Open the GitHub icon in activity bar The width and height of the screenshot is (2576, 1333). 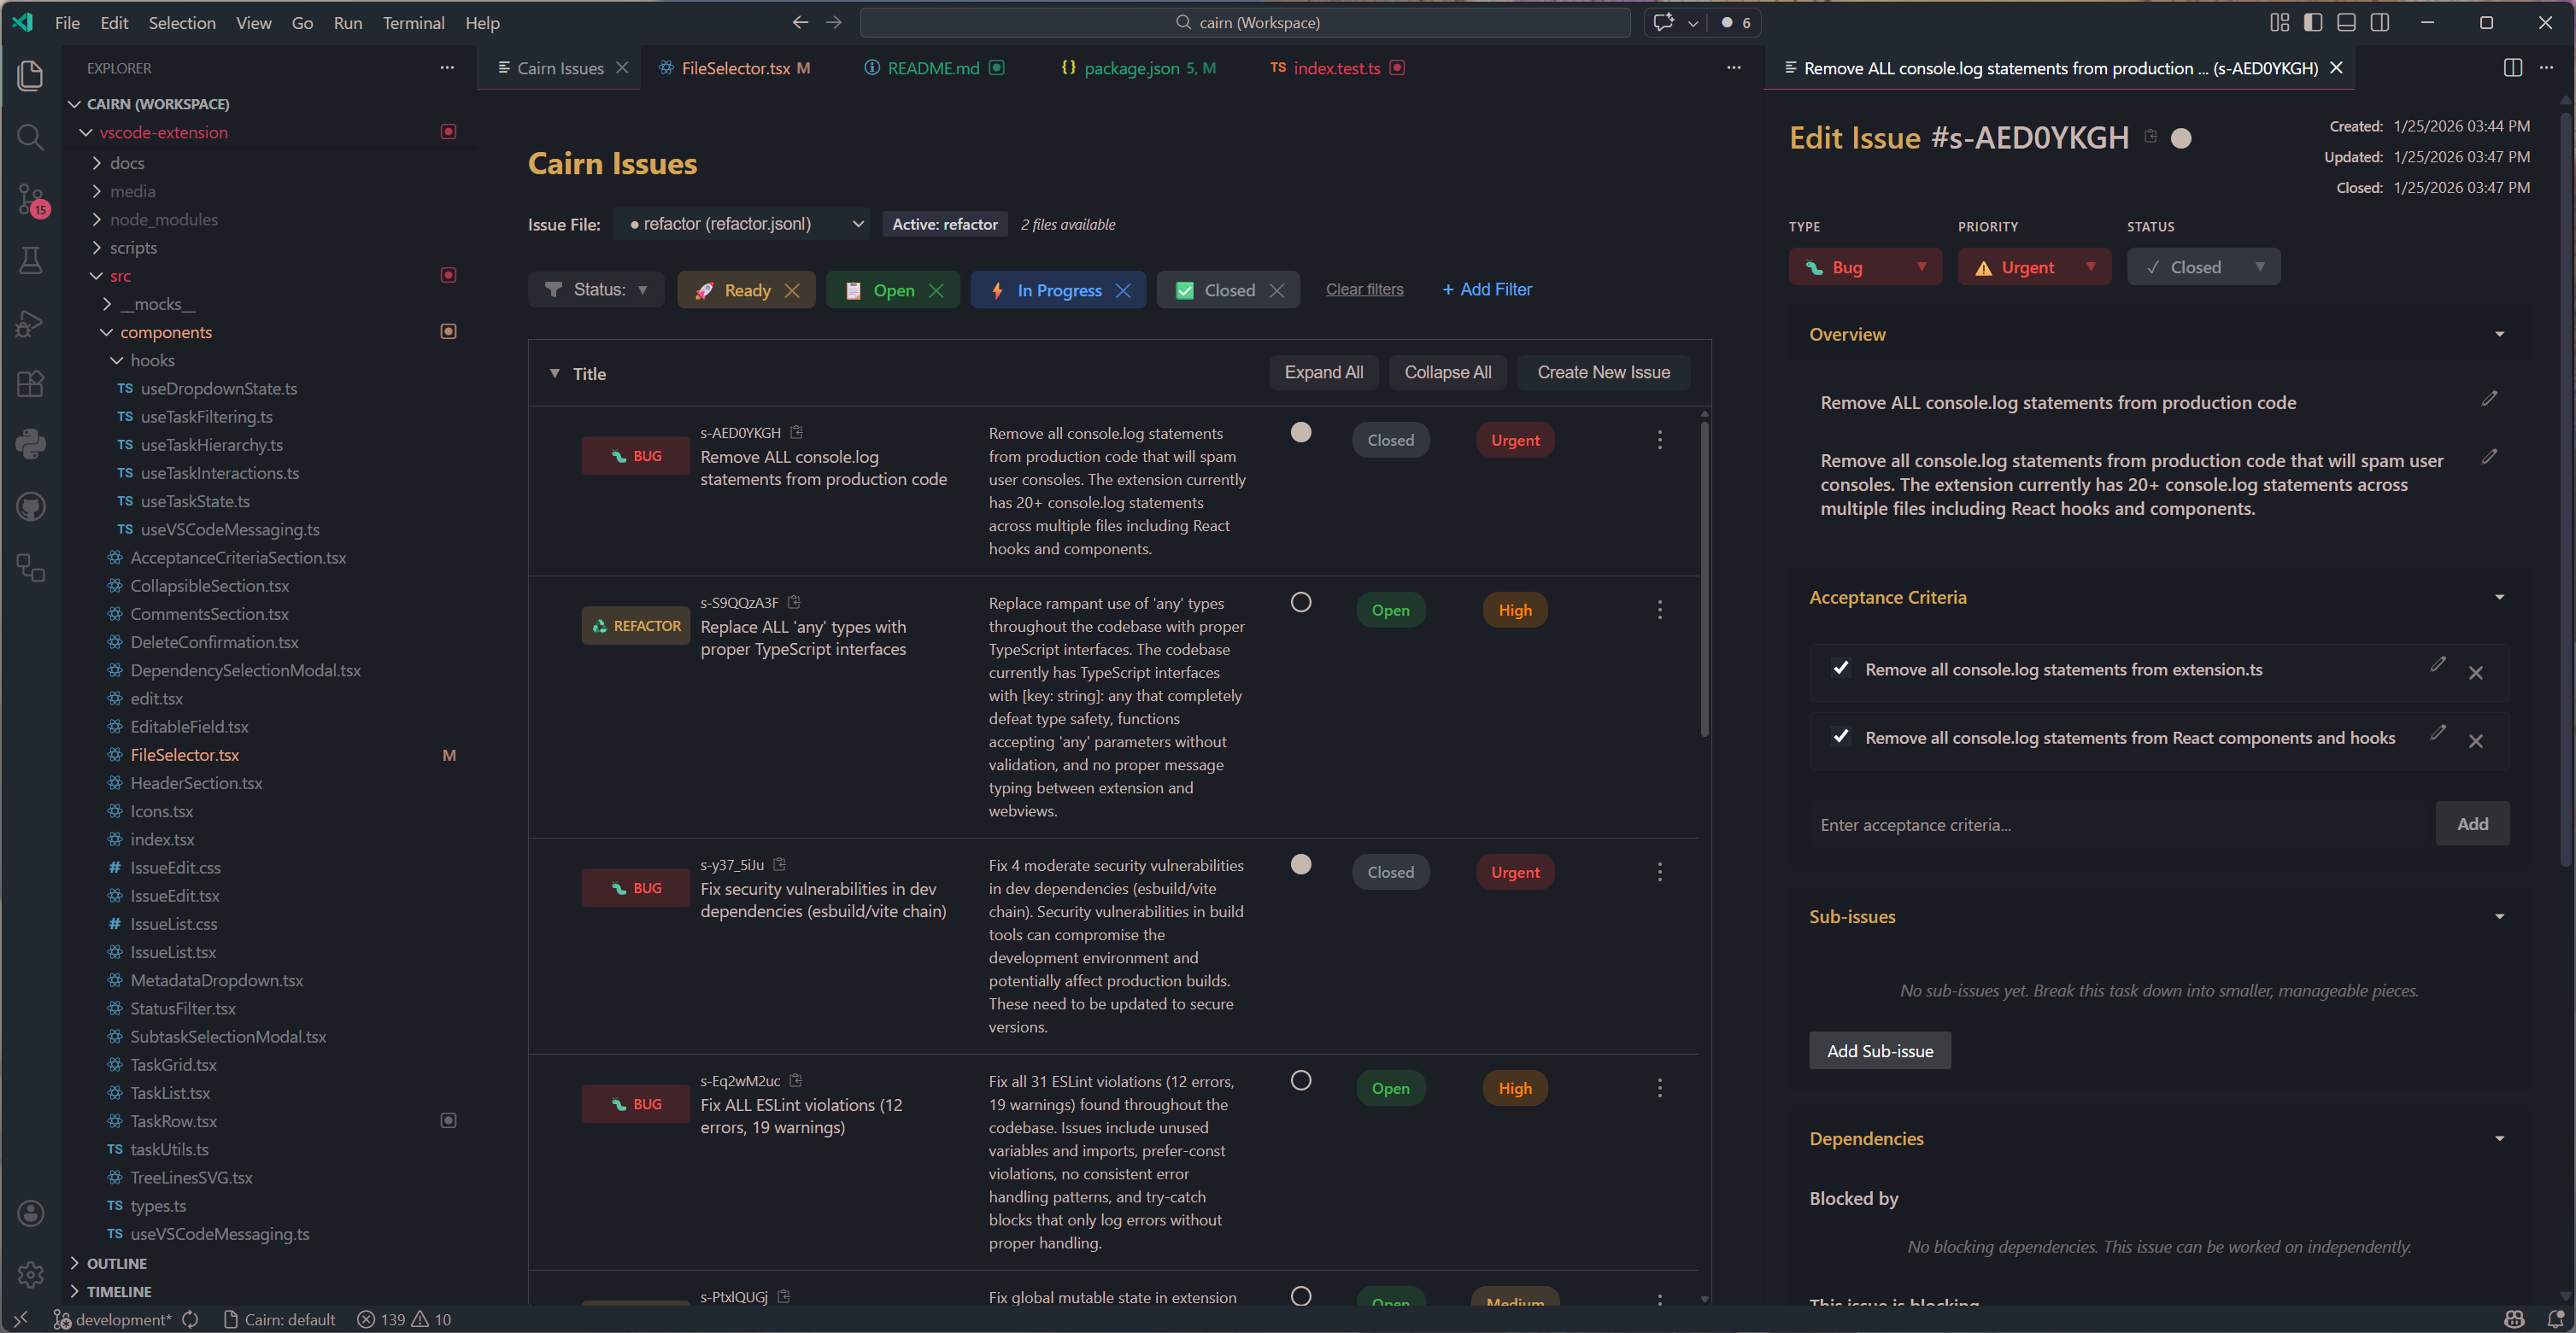tap(31, 506)
